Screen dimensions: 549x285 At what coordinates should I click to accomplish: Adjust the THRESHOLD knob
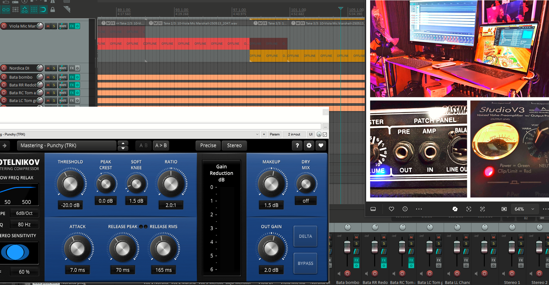pyautogui.click(x=70, y=184)
